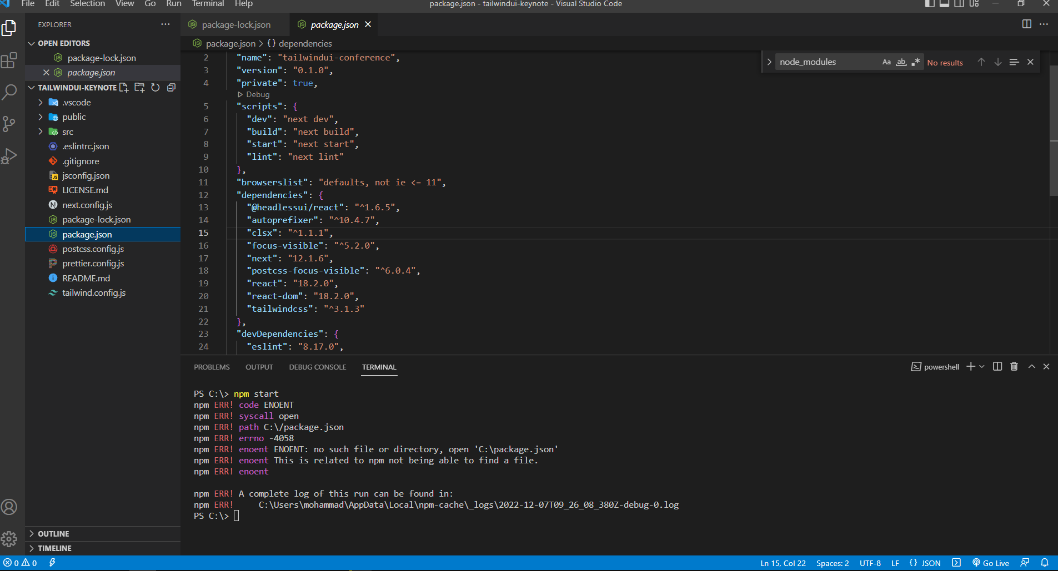The image size is (1058, 571).
Task: Toggle Match Whole Word in find
Action: 901,62
